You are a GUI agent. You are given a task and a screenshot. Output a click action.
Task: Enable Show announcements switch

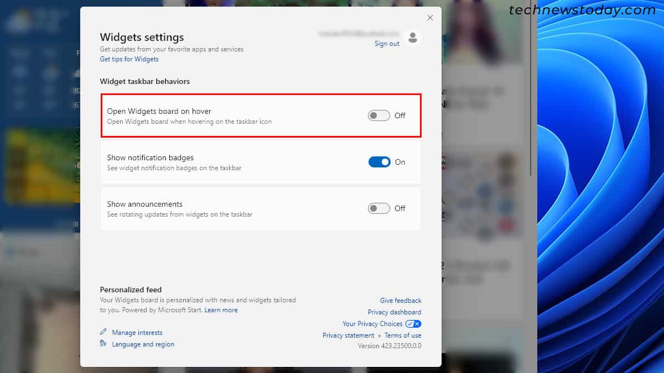(x=379, y=208)
